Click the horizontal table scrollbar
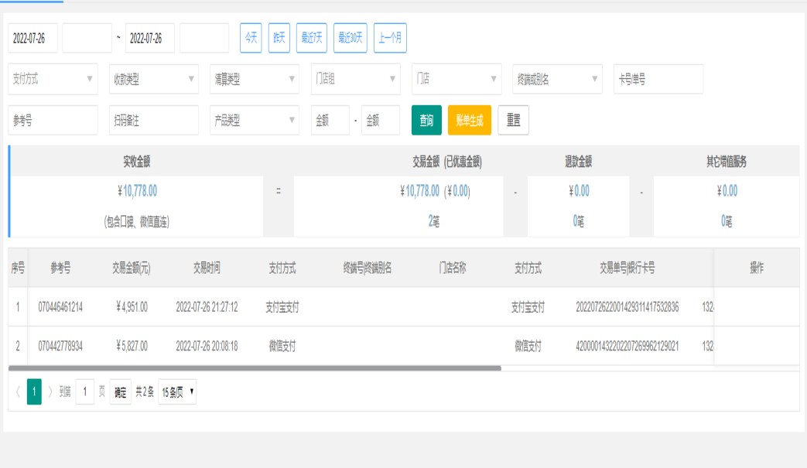The width and height of the screenshot is (807, 468). click(x=255, y=368)
